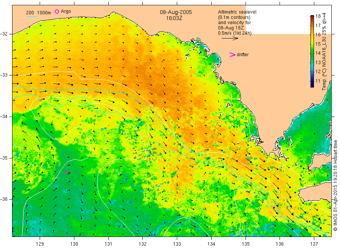Click the velocity scale arrow in legend
This screenshot has width=340, height=249.
click(230, 38)
